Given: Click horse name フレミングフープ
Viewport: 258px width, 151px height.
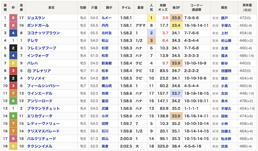Looking at the screenshot, I should click(42, 48).
